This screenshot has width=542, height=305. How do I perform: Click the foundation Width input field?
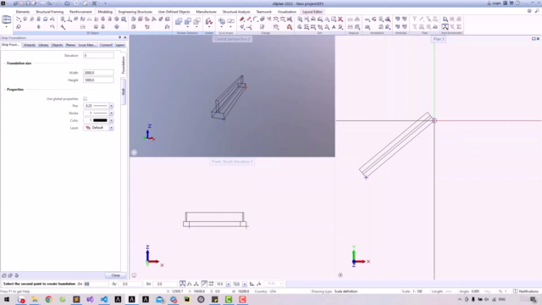[98, 73]
